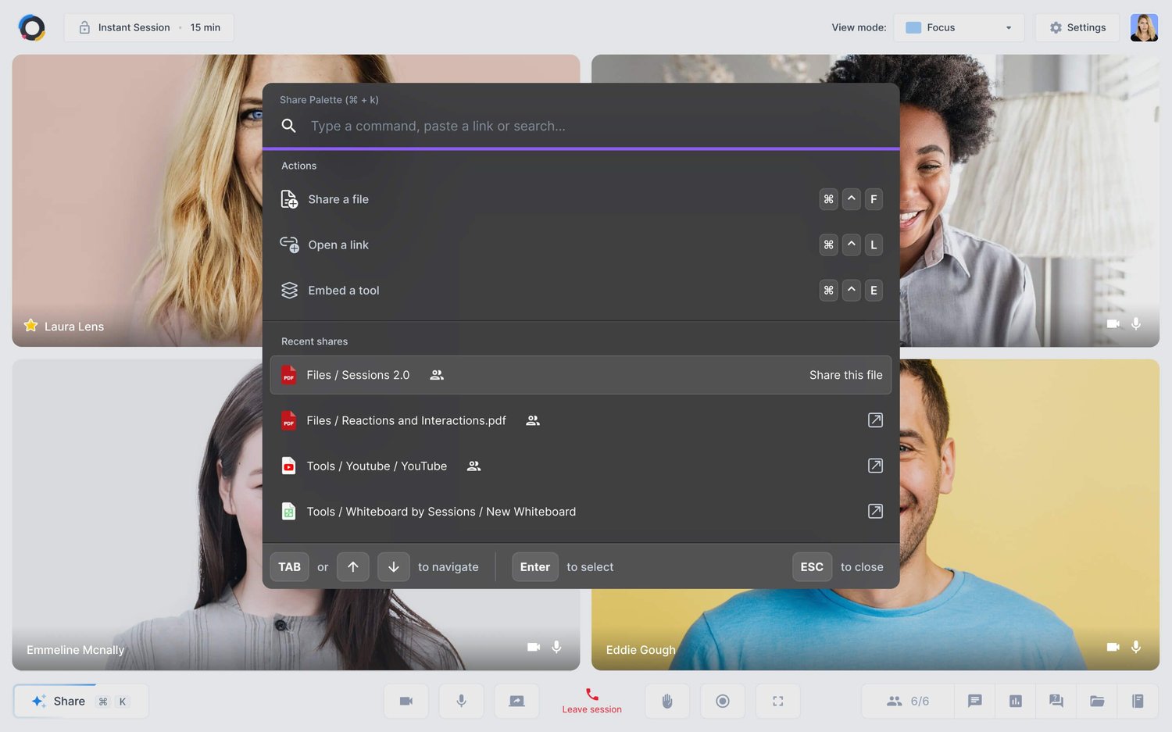This screenshot has height=732, width=1172.
Task: Click the shared-people icon beside Sessions 2.0
Action: (x=437, y=375)
